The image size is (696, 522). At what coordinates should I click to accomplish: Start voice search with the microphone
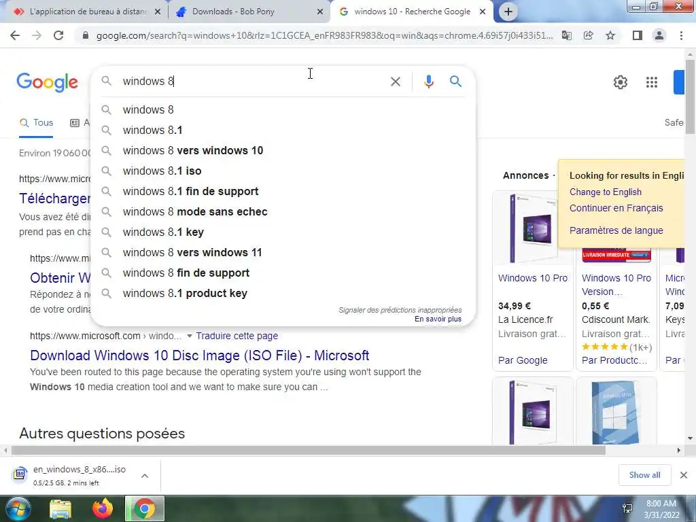(428, 82)
